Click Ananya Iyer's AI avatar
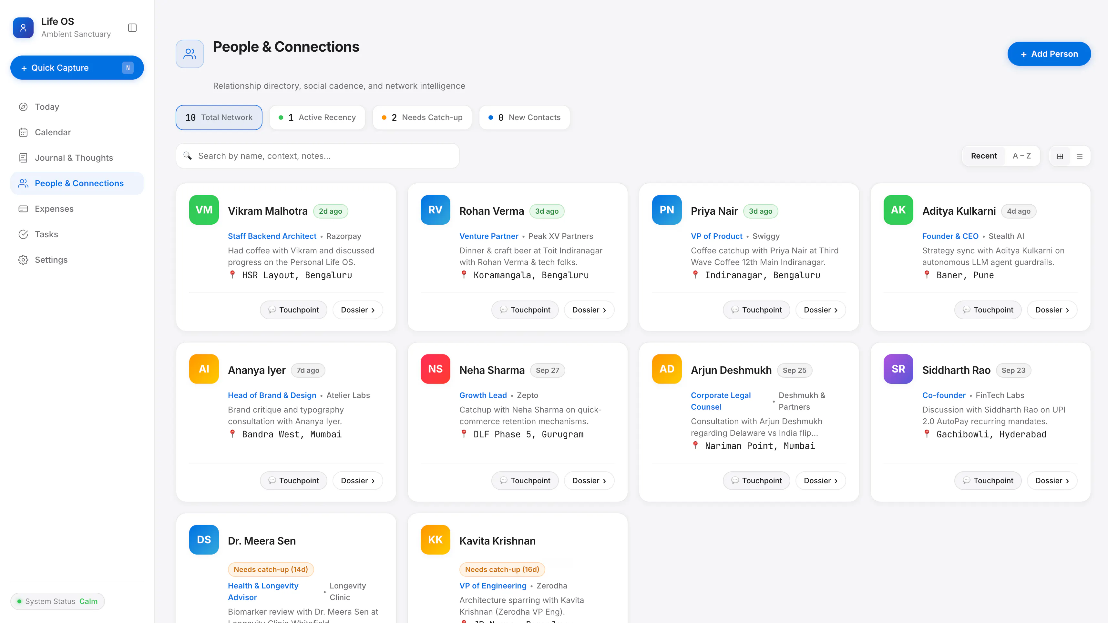Viewport: 1108px width, 623px height. (204, 369)
